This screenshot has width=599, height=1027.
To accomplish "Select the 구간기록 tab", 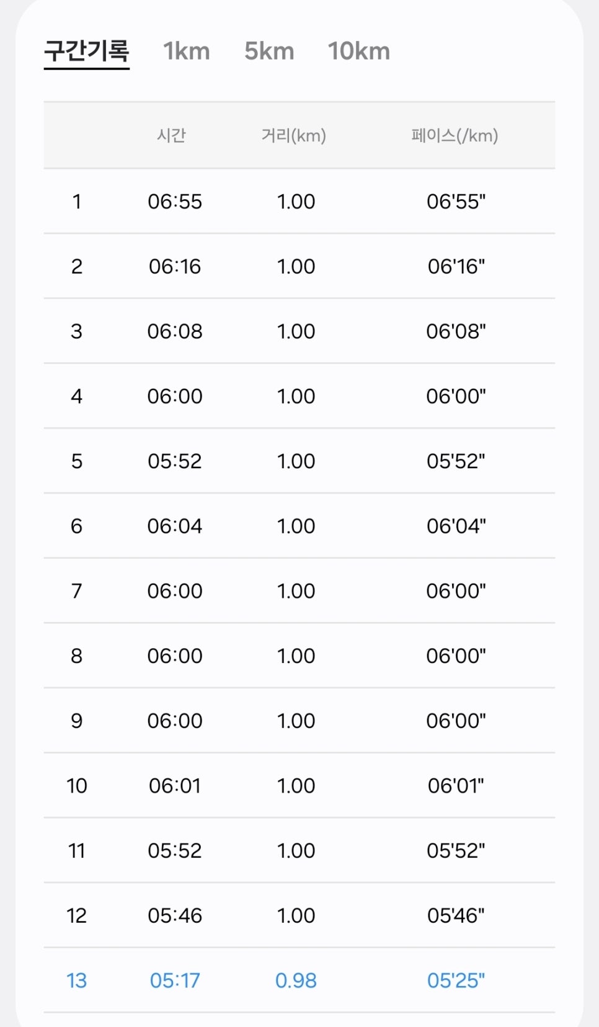I will pos(87,51).
